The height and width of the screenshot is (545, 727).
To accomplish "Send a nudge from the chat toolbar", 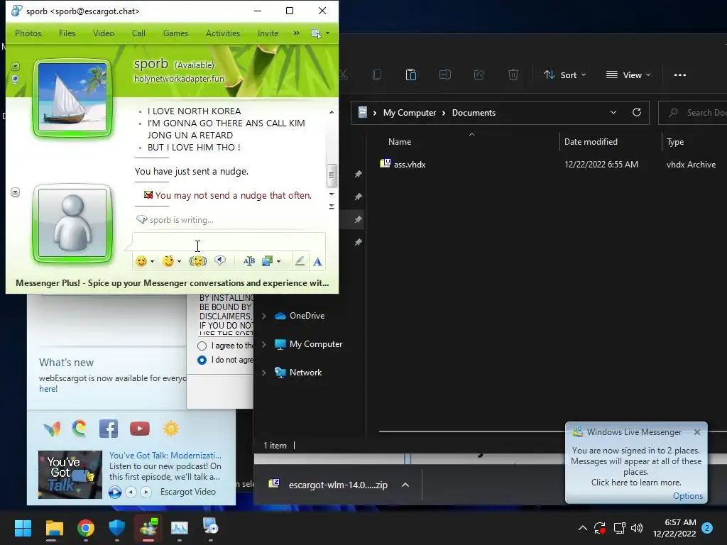I will point(198,261).
